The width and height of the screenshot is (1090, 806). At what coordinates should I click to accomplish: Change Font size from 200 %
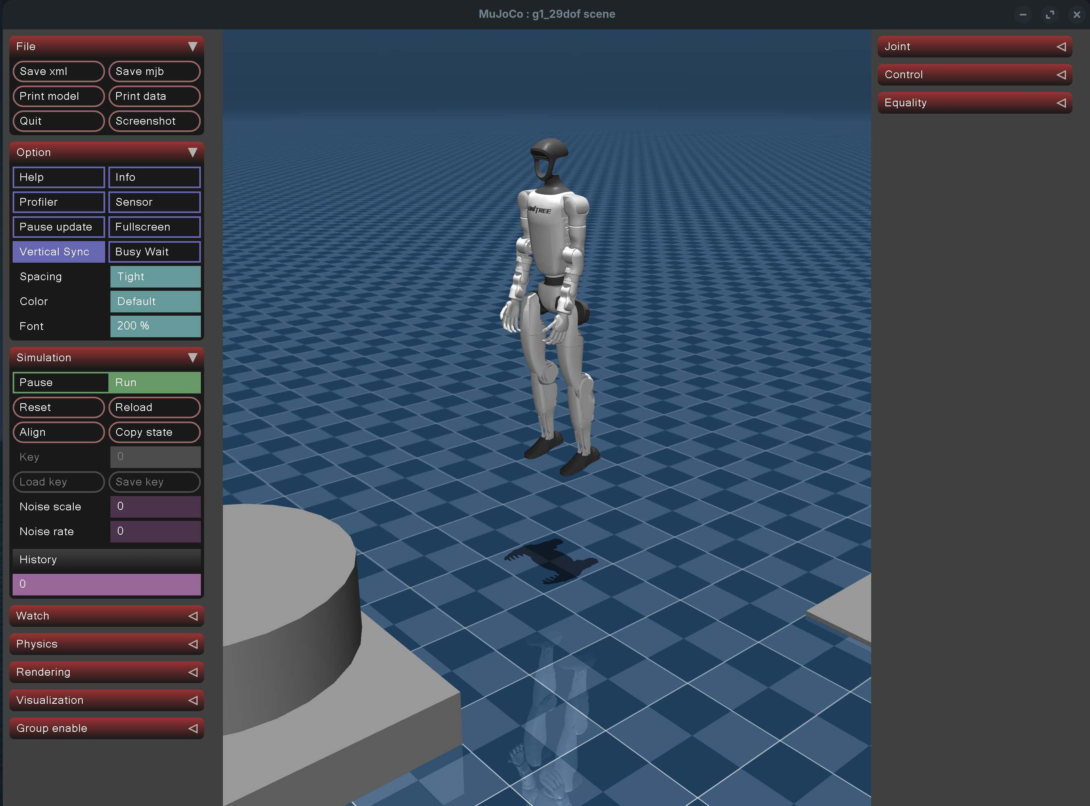tap(155, 326)
